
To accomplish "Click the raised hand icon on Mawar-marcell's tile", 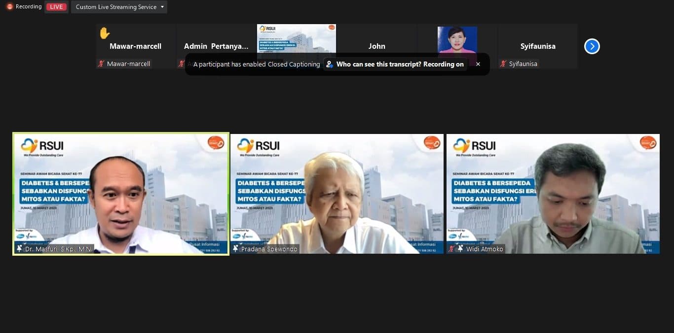I will [x=105, y=33].
